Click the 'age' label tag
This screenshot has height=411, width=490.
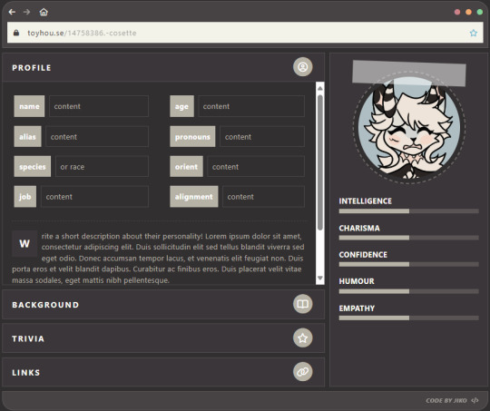[x=181, y=106]
